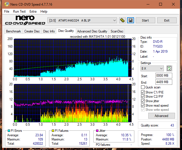Click the cyan PI Errors legend swatch
Image resolution: width=182 pixels, height=150 pixels.
pos(9,131)
